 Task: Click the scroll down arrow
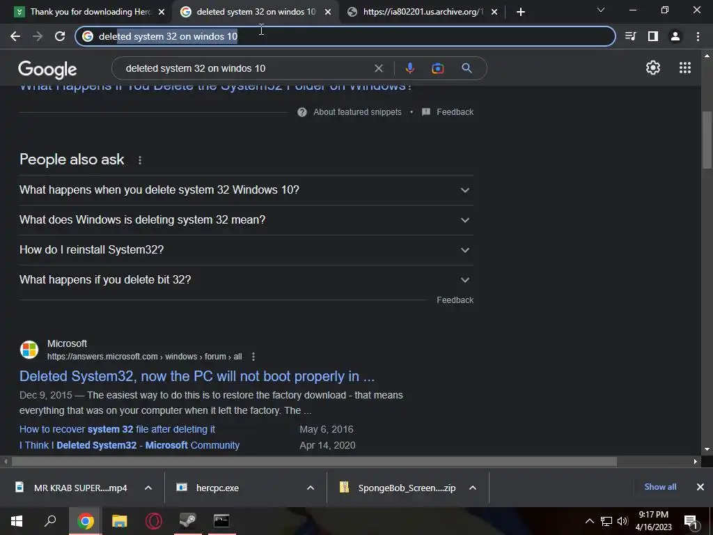707,449
